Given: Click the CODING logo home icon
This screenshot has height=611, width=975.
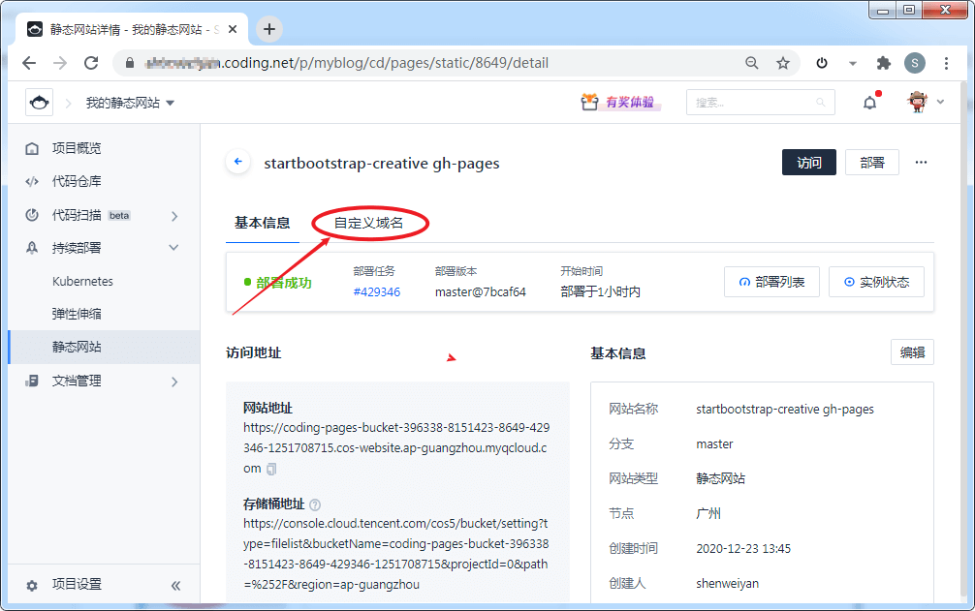Looking at the screenshot, I should pos(39,103).
